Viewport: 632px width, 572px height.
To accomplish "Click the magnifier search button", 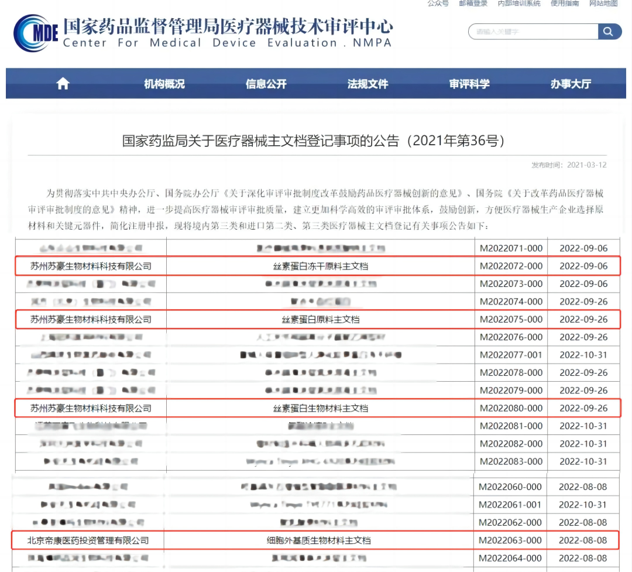I will [609, 32].
